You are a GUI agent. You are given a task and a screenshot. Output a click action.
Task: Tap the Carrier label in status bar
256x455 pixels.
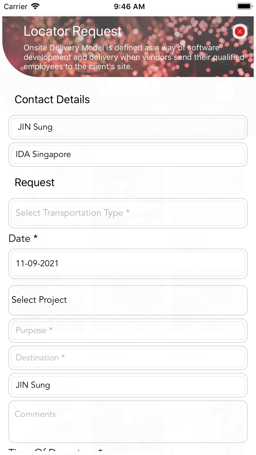[x=16, y=6]
